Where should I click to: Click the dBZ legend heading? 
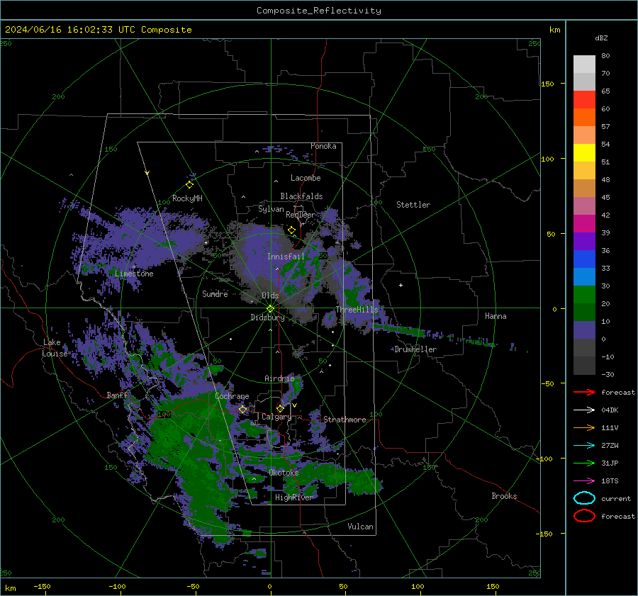601,38
